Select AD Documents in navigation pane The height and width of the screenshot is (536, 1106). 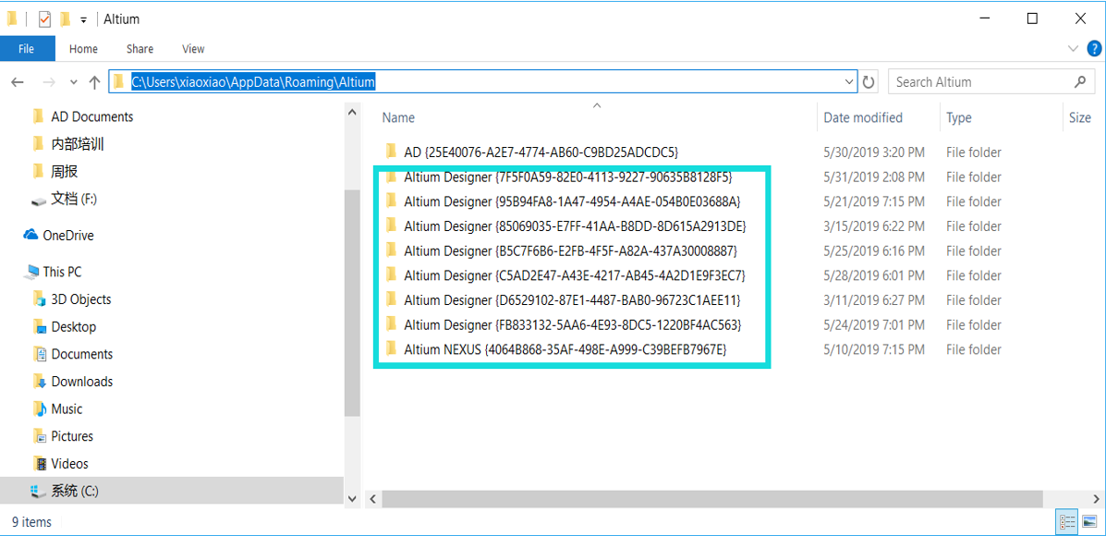pos(91,116)
